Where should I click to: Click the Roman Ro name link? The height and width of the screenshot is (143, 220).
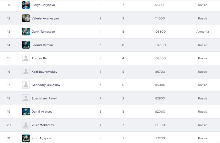pos(39,58)
